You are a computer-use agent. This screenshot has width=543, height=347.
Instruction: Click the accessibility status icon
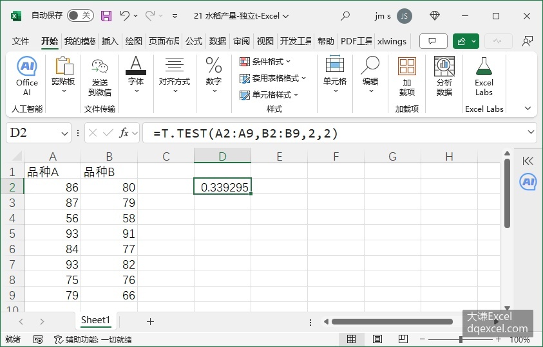coord(58,339)
